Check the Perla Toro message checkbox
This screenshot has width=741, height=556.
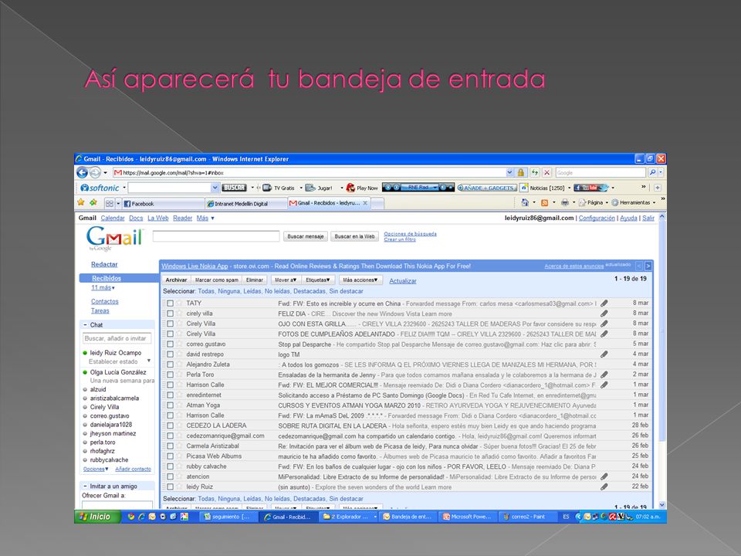170,375
